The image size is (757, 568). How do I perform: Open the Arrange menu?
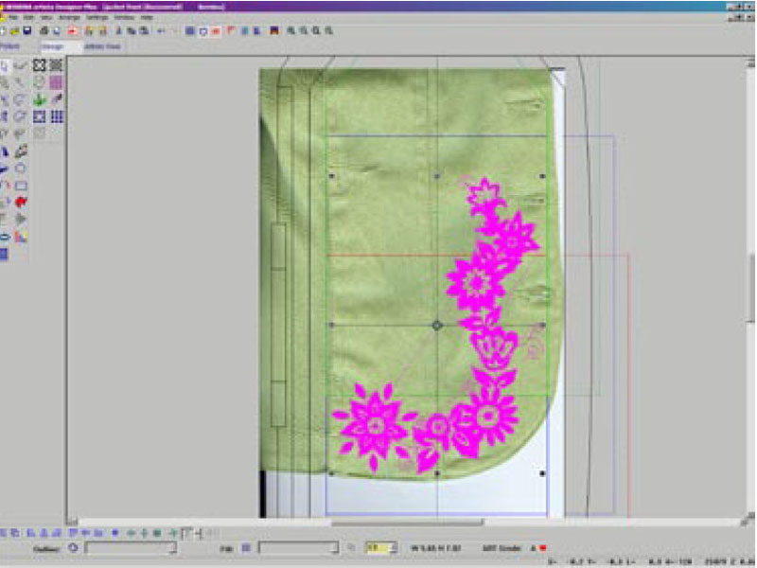(68, 17)
